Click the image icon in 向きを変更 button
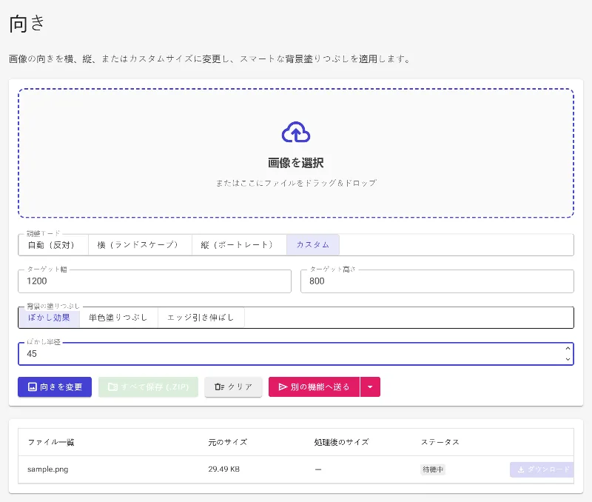The height and width of the screenshot is (502, 592). pos(33,386)
